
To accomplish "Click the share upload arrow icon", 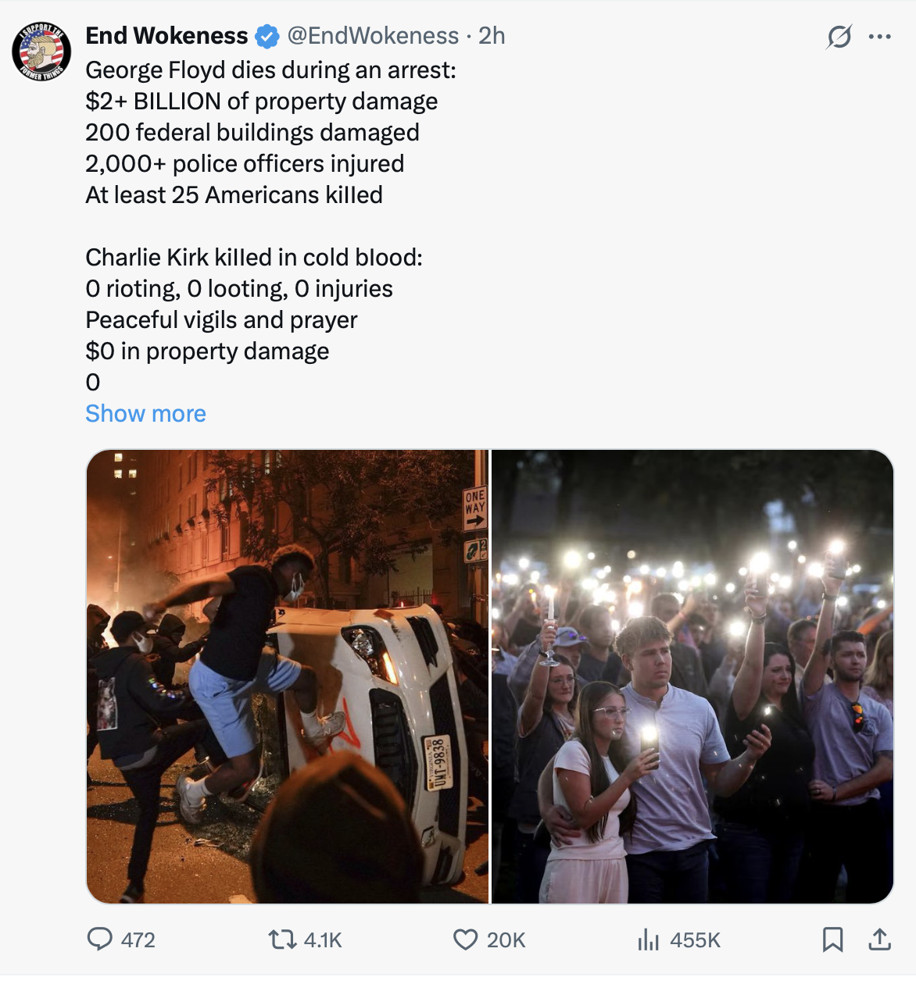I will (879, 939).
